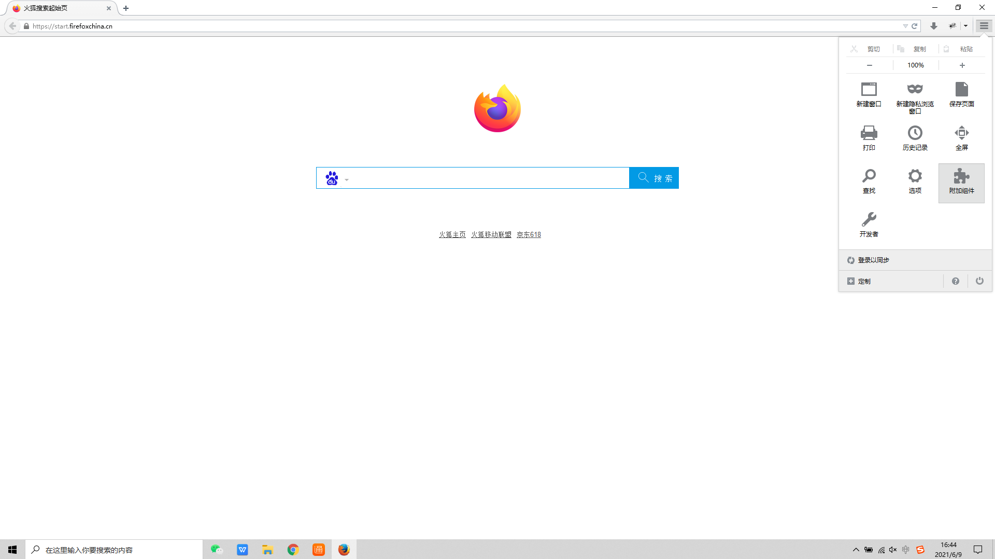995x559 pixels.
Task: Toggle the Chinese input mode indicator
Action: click(905, 550)
